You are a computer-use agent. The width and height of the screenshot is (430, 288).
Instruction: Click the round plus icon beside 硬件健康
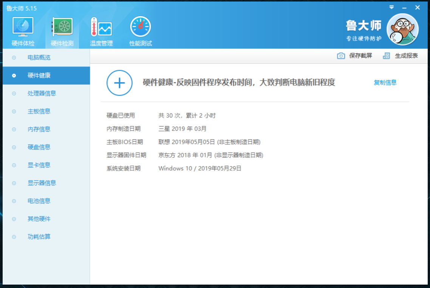119,83
